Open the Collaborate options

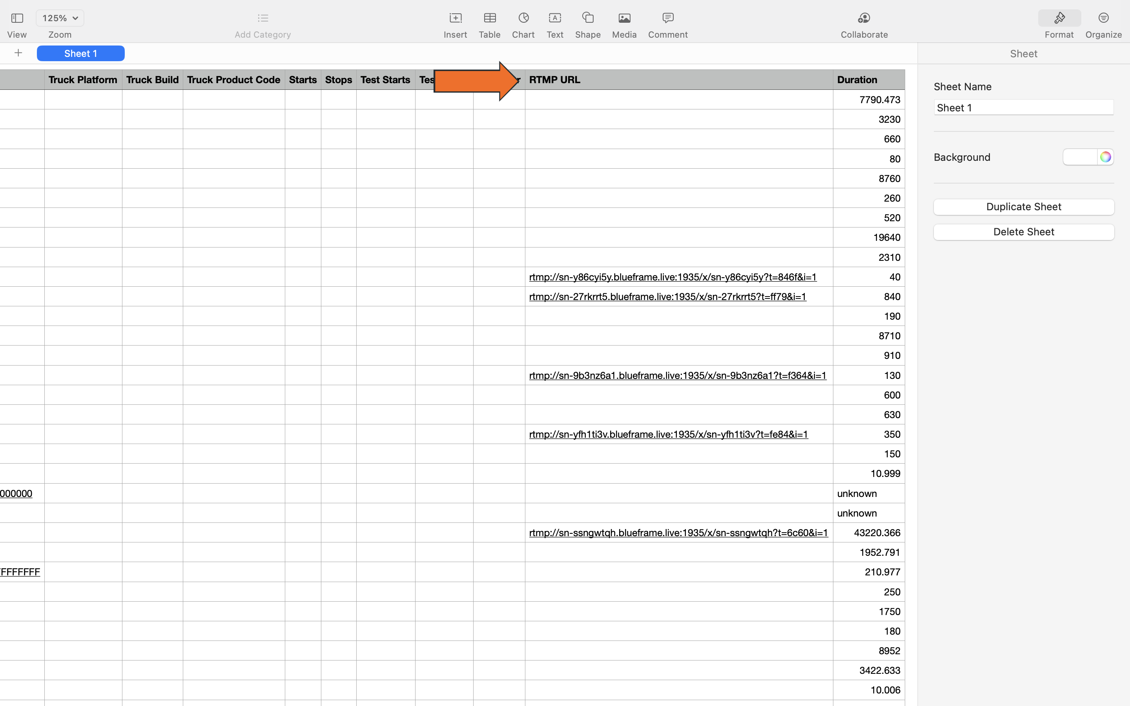[x=864, y=18]
